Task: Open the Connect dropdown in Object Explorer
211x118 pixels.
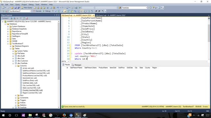Action: click(x=5, y=18)
